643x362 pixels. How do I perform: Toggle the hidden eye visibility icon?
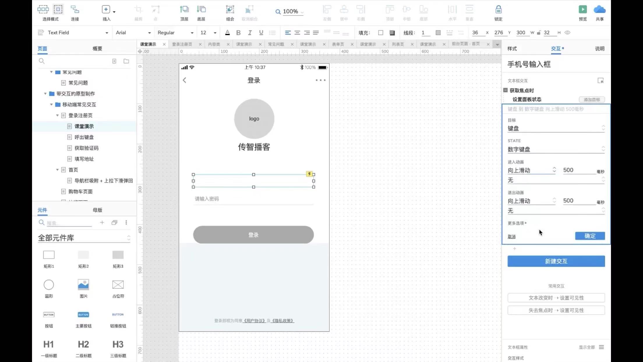point(567,33)
